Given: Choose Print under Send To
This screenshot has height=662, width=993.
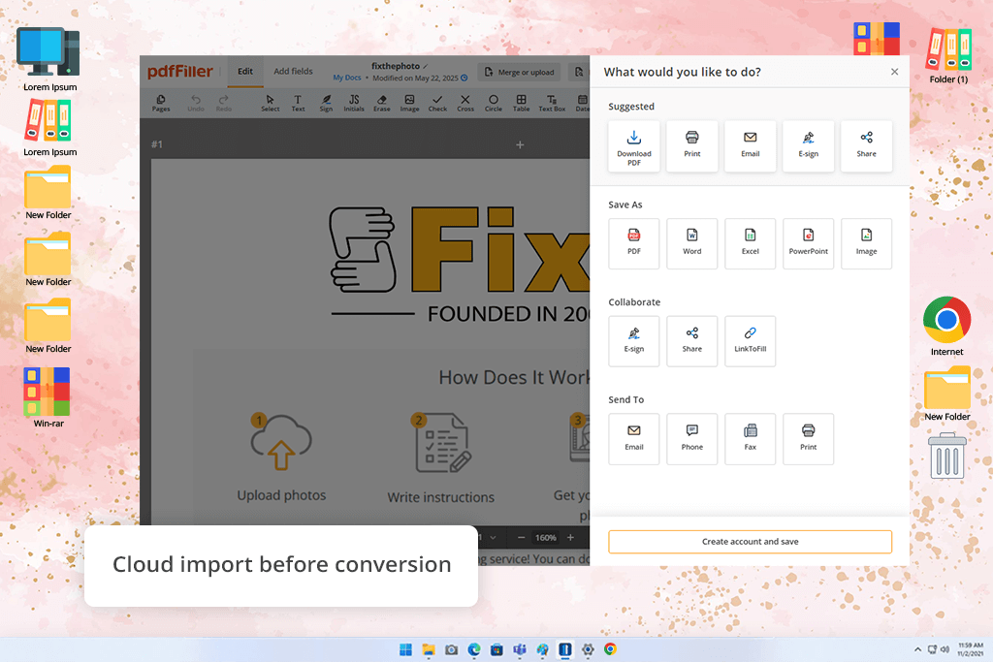Looking at the screenshot, I should [x=809, y=439].
